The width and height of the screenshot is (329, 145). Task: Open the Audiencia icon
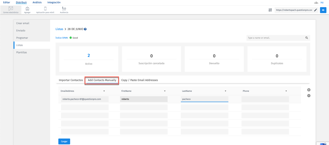(x=64, y=9)
